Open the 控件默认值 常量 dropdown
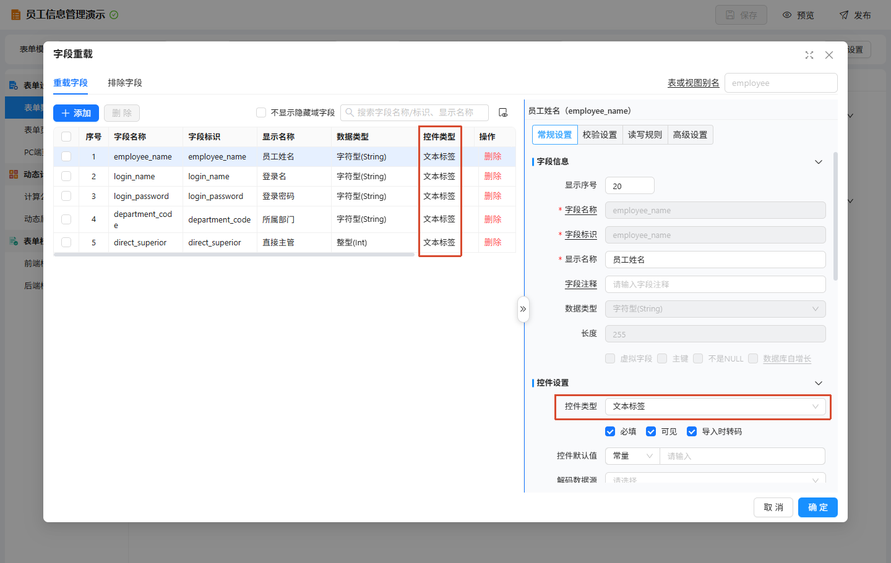The height and width of the screenshot is (563, 891). pos(632,456)
